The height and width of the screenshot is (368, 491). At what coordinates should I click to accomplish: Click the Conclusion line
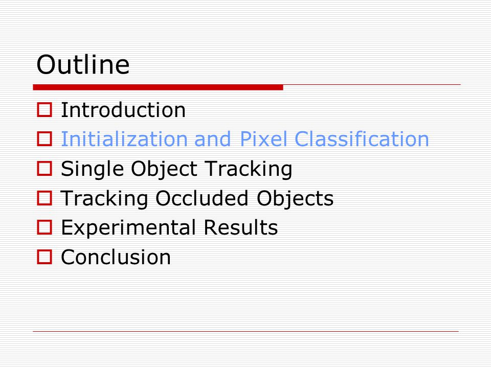click(116, 257)
